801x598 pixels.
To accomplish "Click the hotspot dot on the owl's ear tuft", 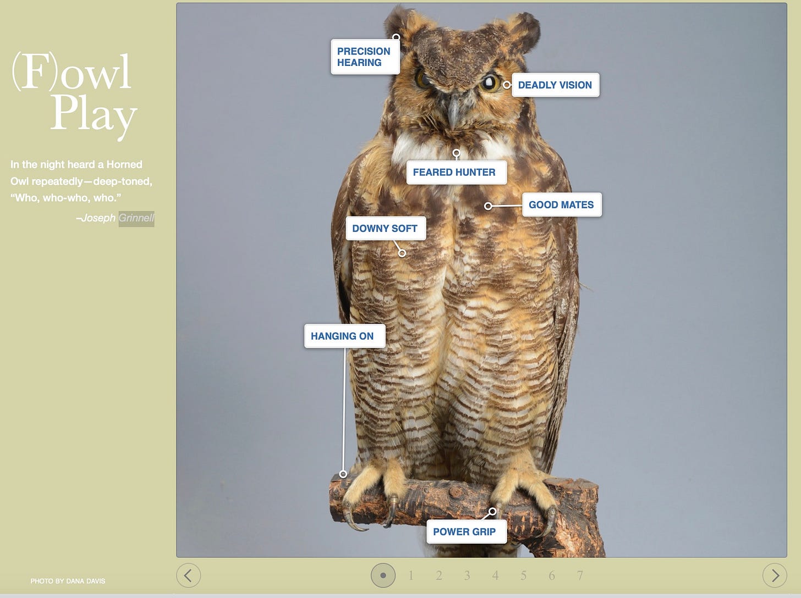I will coord(396,37).
